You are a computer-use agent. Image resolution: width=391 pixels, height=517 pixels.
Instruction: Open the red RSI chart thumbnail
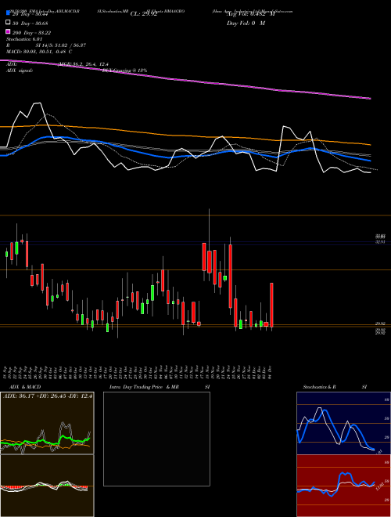pos(343,486)
